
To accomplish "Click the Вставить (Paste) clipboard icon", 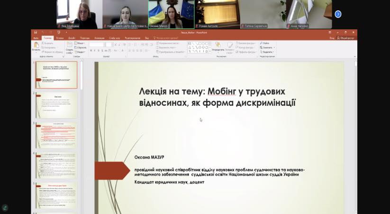I will (36, 45).
